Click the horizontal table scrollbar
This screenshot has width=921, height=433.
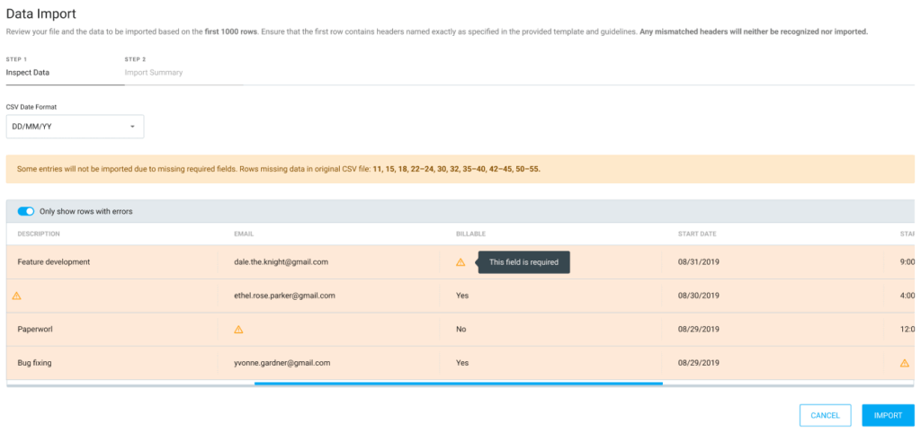pyautogui.click(x=458, y=383)
